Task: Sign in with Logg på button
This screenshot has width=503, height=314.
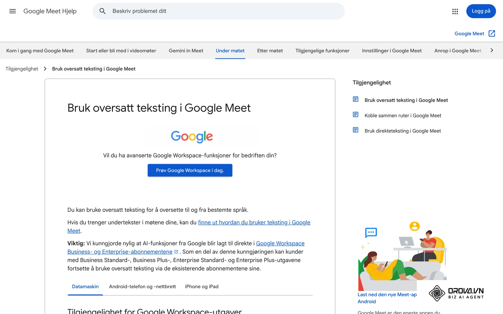Action: (481, 11)
